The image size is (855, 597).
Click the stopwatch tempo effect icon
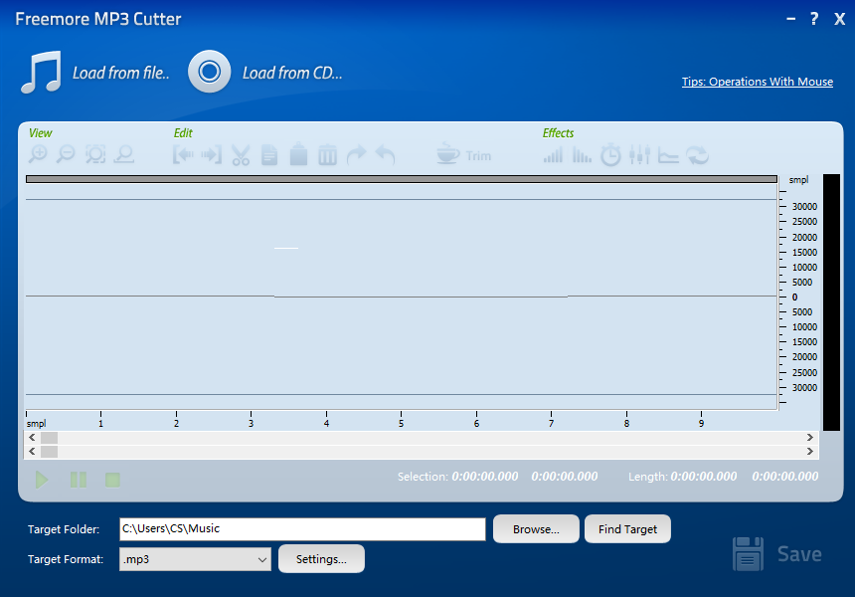[x=610, y=155]
